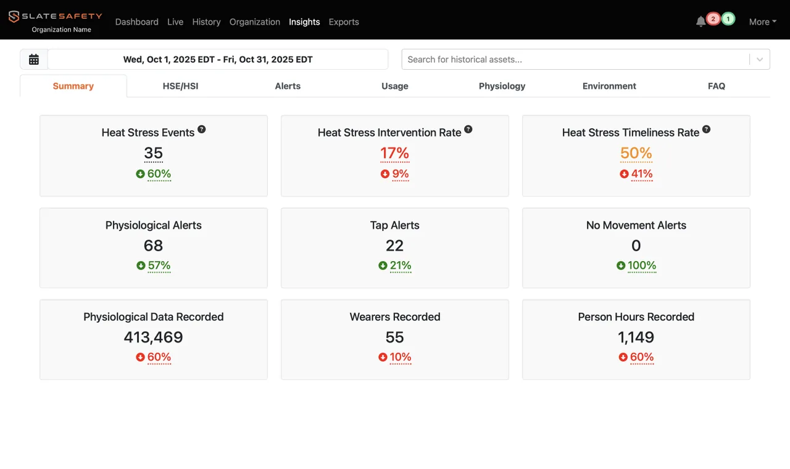Click the red down arrow beside 9%

tap(385, 174)
